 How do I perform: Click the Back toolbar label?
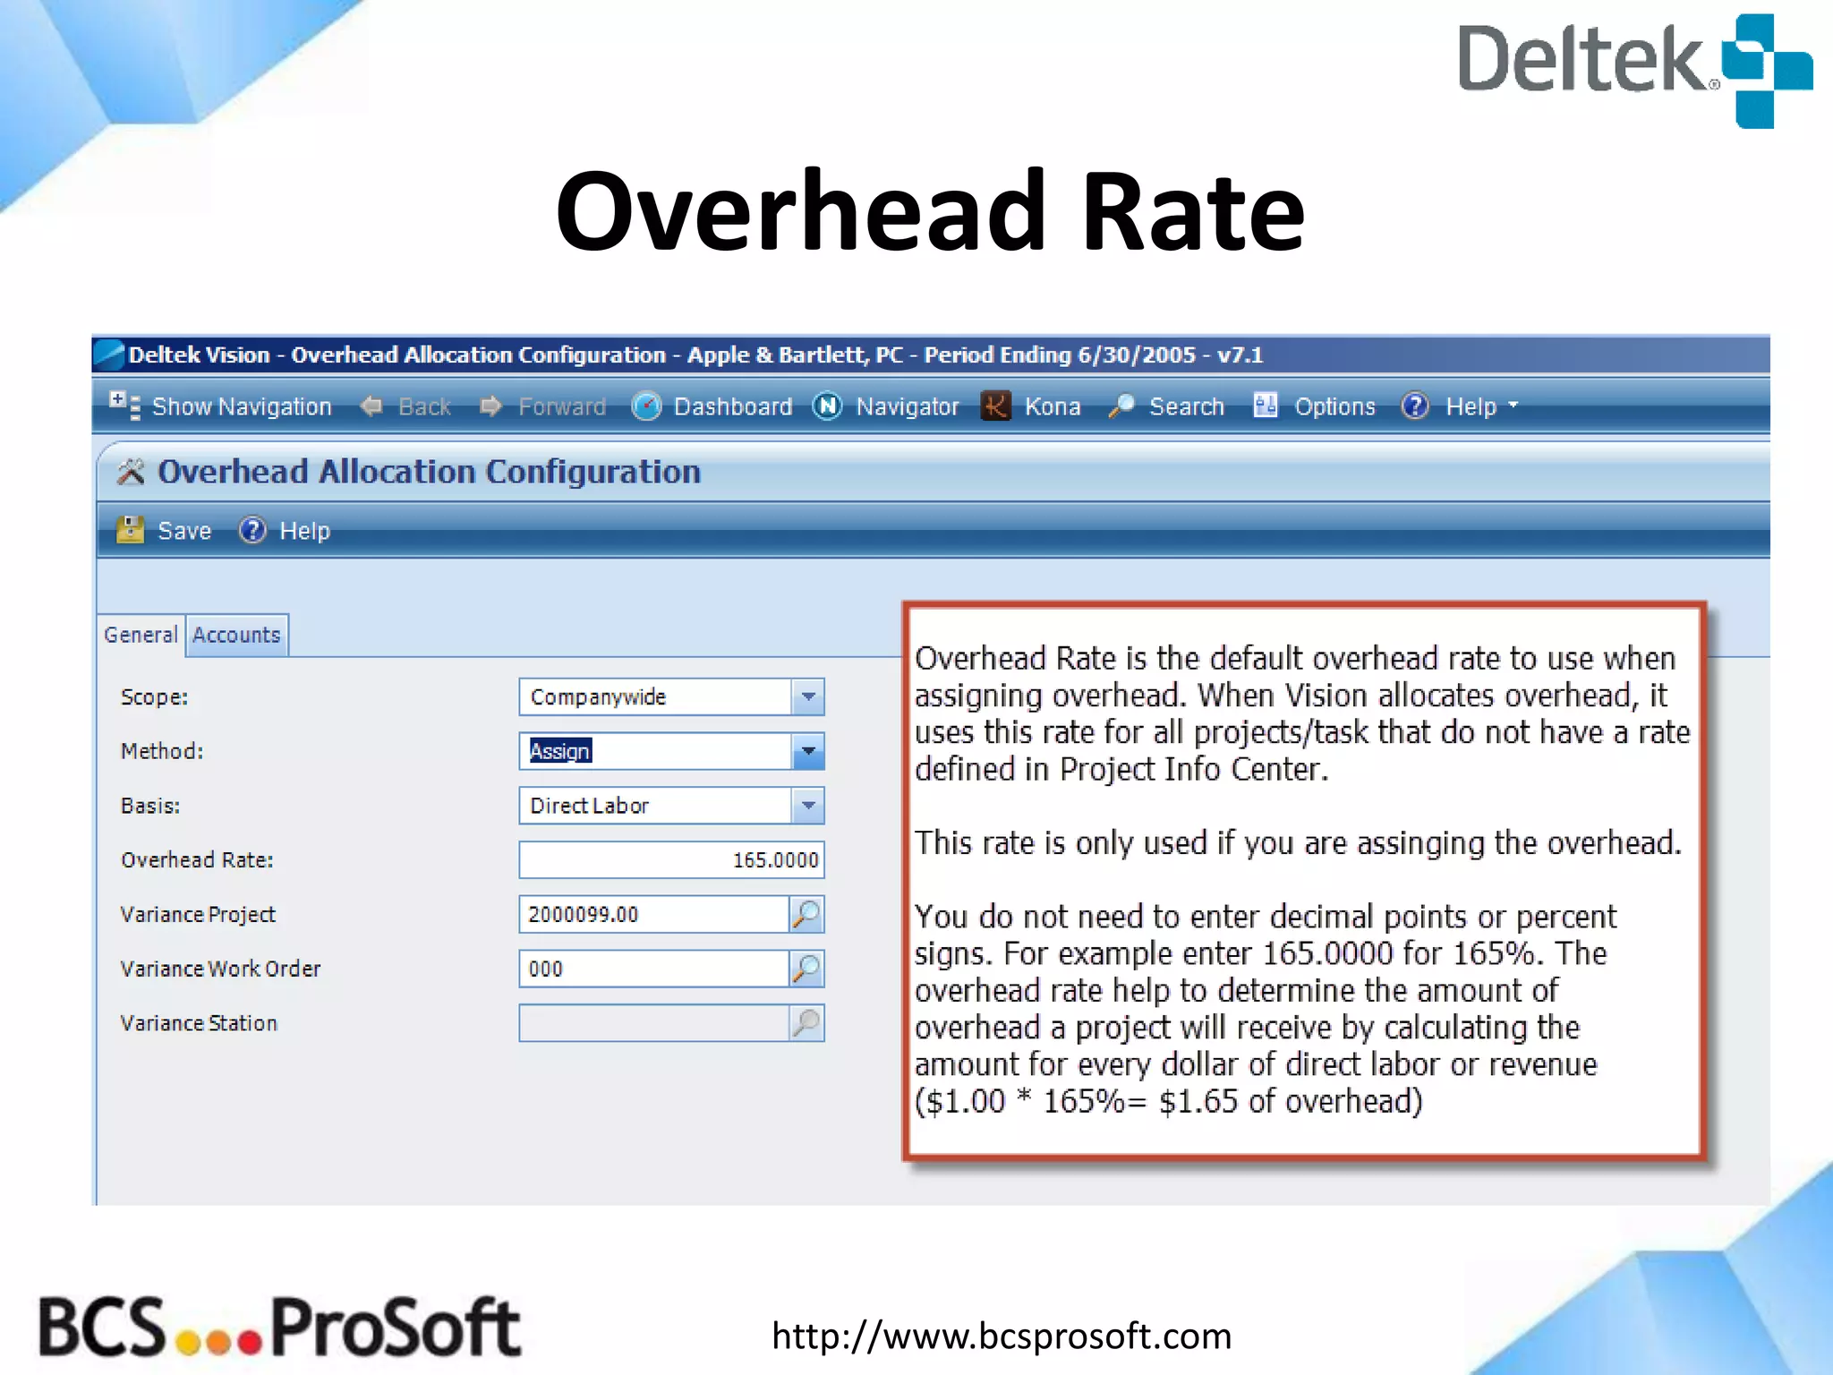424,406
